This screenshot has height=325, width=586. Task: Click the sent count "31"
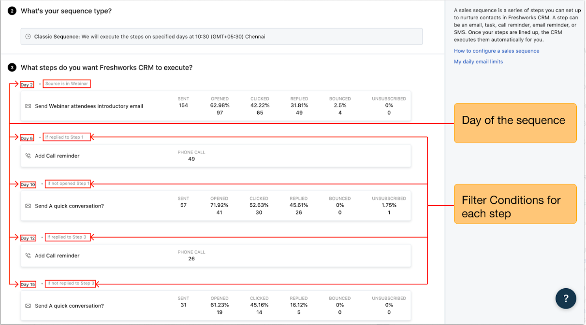click(x=183, y=305)
